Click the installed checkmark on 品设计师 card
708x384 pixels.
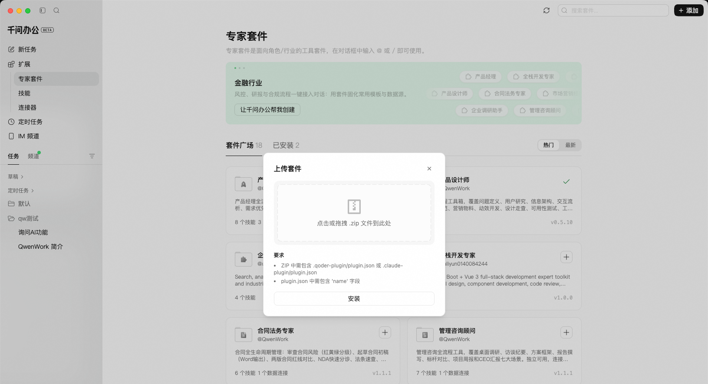pyautogui.click(x=566, y=182)
